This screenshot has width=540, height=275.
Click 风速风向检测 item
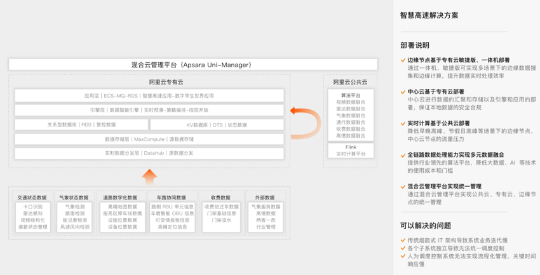75,227
